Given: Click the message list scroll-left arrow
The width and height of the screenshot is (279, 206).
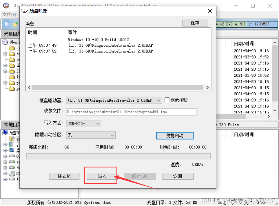Looking at the screenshot, I should pos(29,87).
